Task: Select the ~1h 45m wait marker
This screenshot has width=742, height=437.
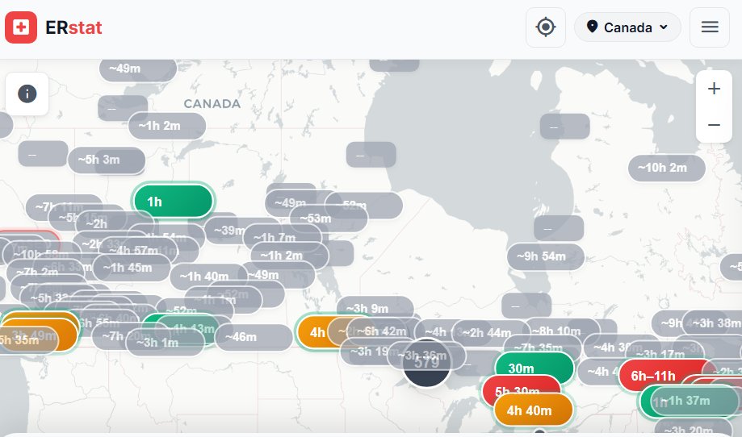Action: pos(131,268)
